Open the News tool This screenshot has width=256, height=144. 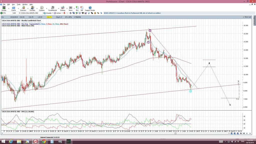pos(70,8)
